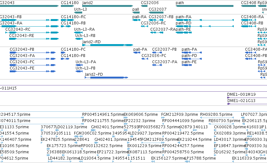Click the Uch-L3 gene label
The width and height of the screenshot is (267, 163).
pos(80,9)
